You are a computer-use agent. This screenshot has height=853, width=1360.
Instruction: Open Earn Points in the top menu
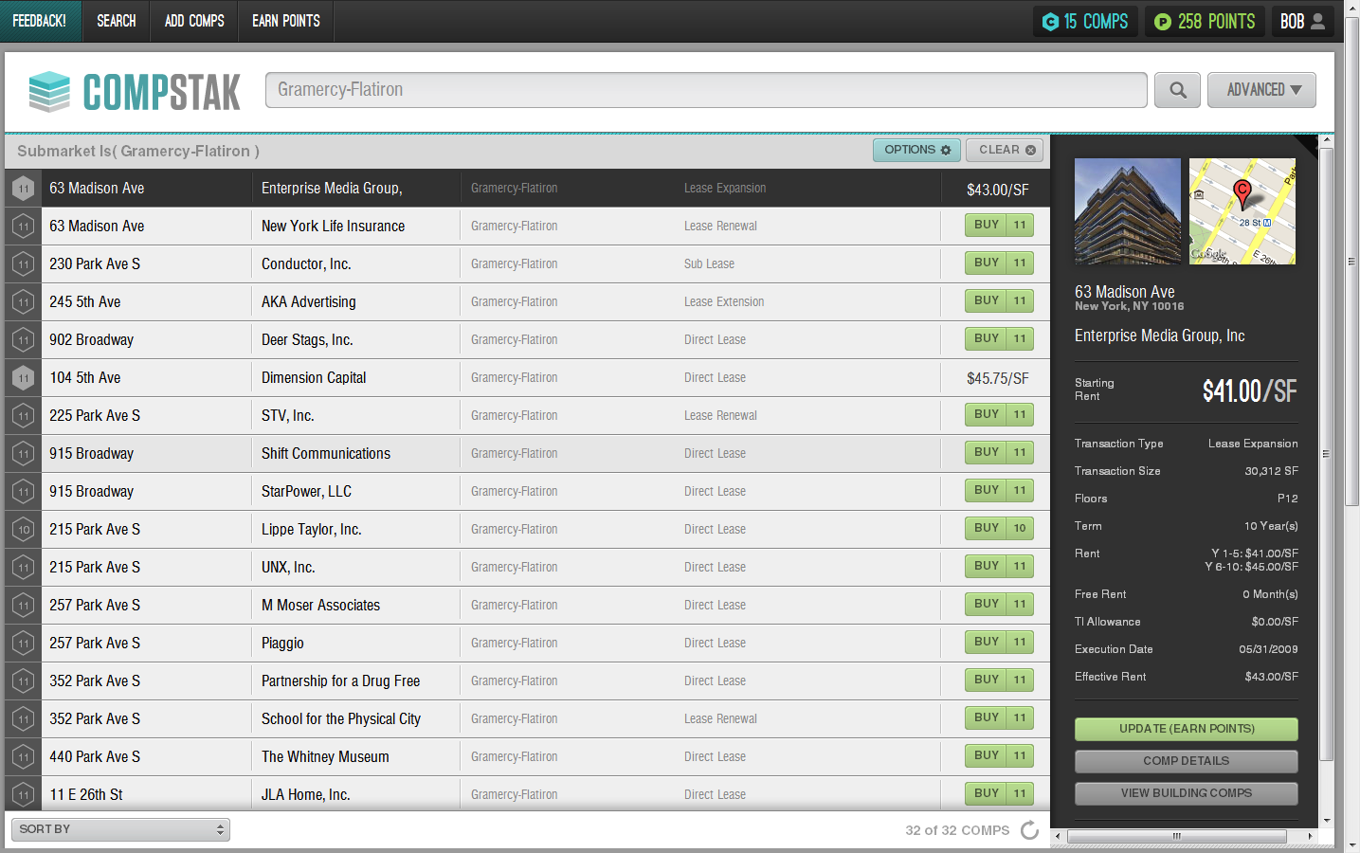(x=286, y=21)
